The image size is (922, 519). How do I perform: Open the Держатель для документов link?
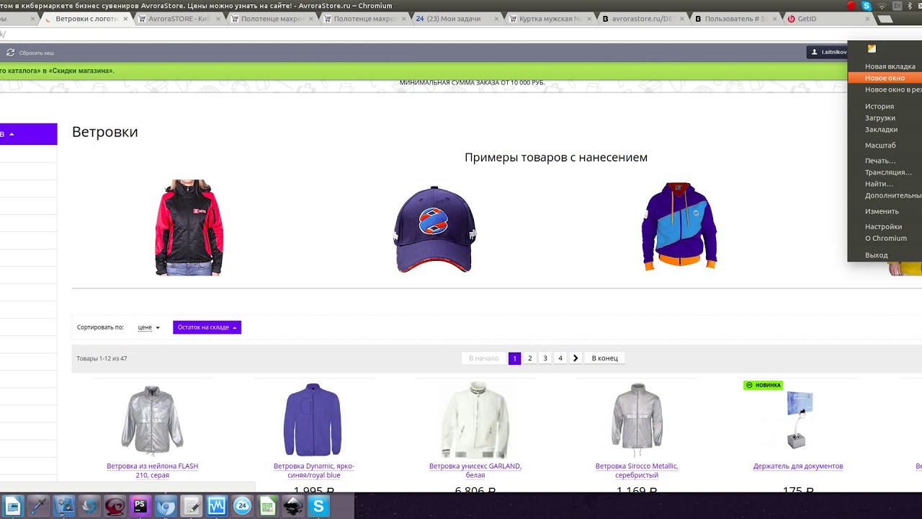[x=798, y=466]
